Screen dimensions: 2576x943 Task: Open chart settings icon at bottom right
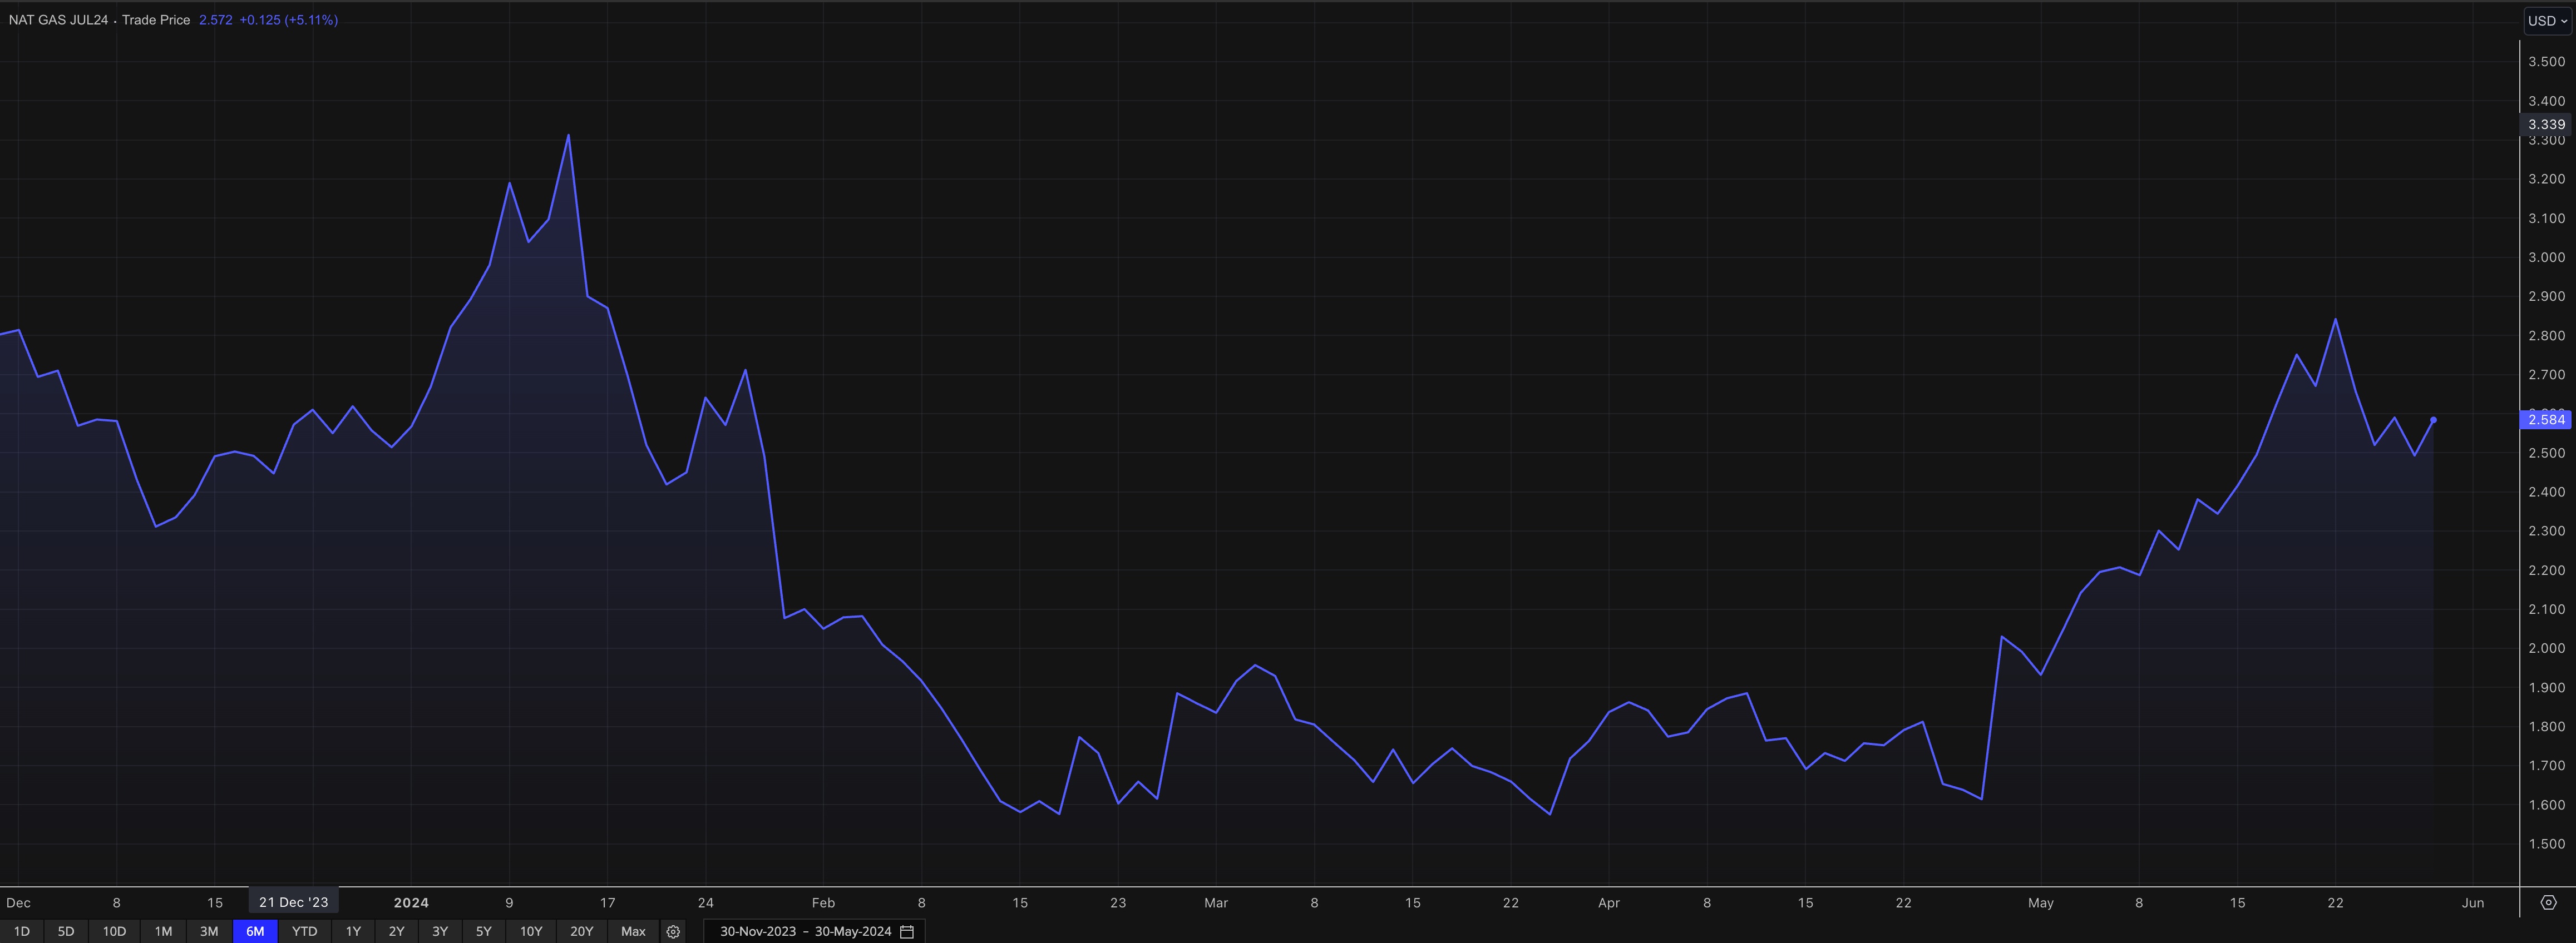click(2548, 902)
